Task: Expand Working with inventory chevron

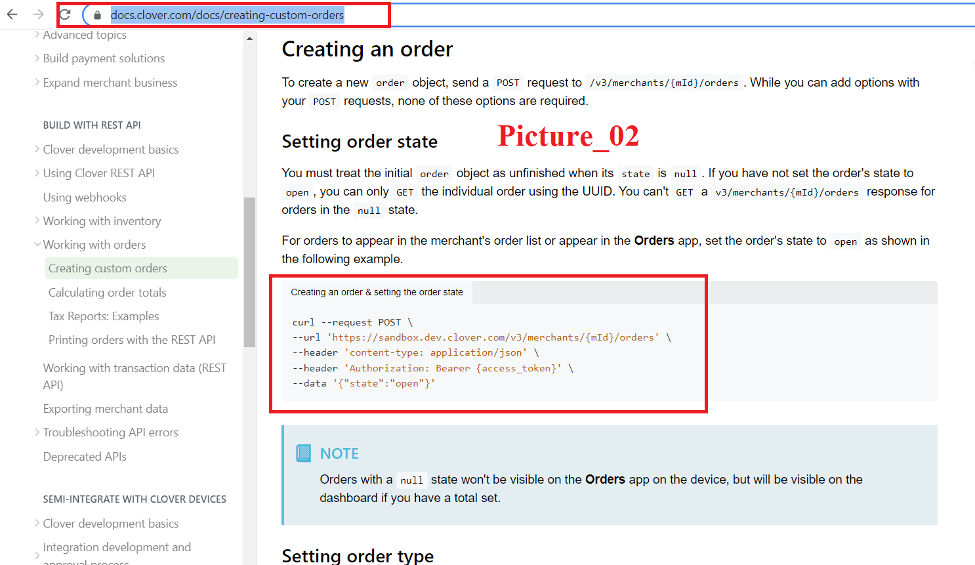Action: click(37, 221)
